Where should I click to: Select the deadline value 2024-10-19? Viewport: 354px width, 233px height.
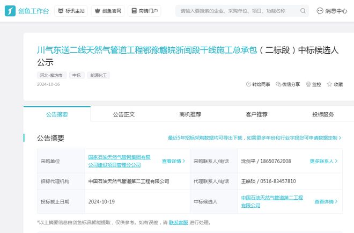coord(101,201)
